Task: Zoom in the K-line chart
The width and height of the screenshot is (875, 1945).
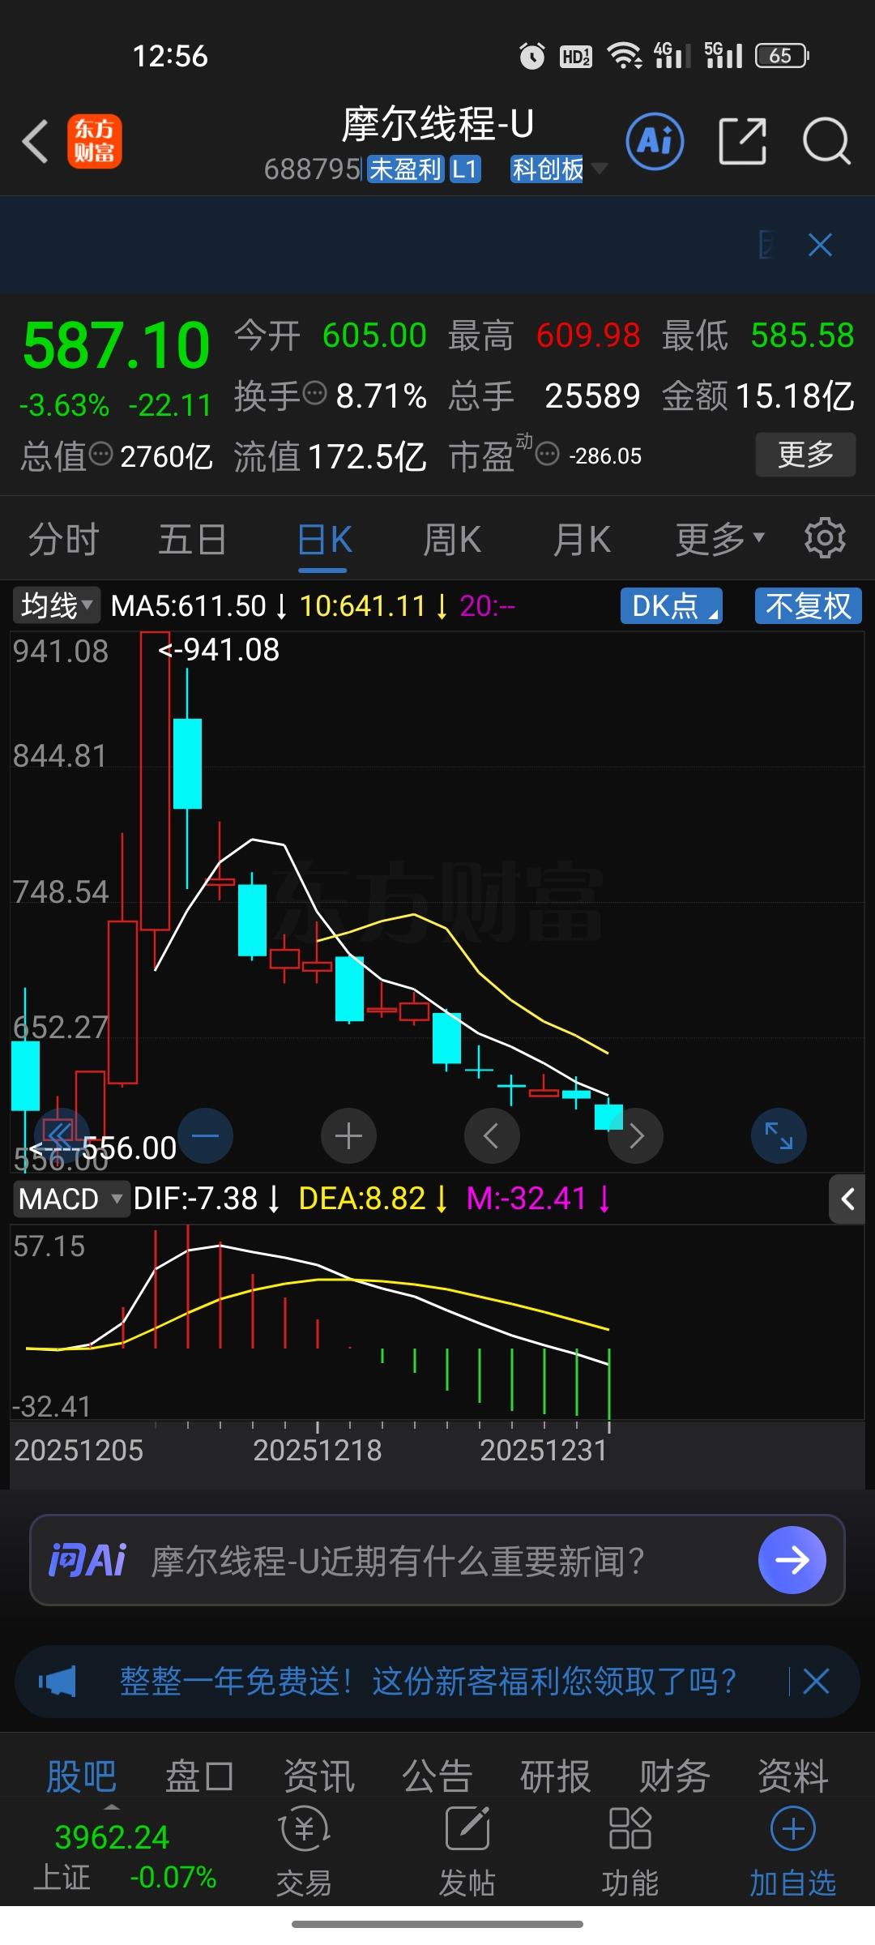Action: [348, 1135]
